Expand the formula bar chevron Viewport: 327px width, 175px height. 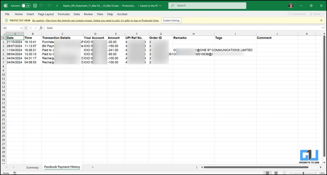point(323,28)
